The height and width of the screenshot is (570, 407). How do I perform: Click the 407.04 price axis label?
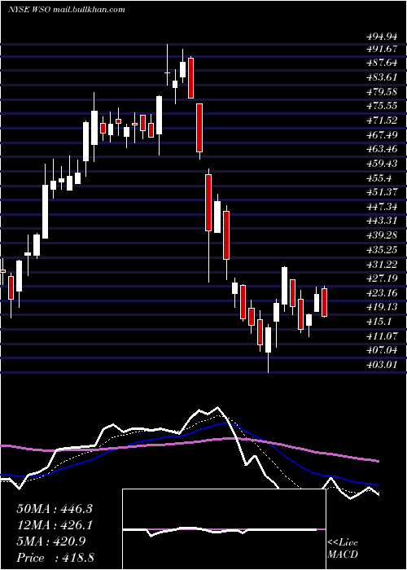click(381, 350)
